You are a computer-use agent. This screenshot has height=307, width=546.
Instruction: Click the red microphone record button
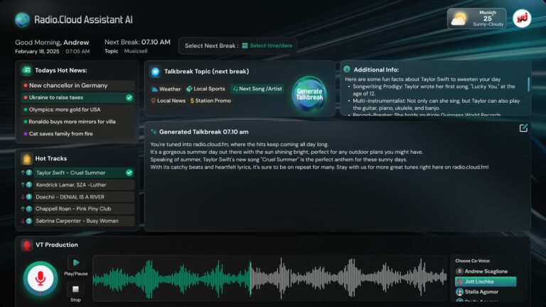(x=41, y=279)
